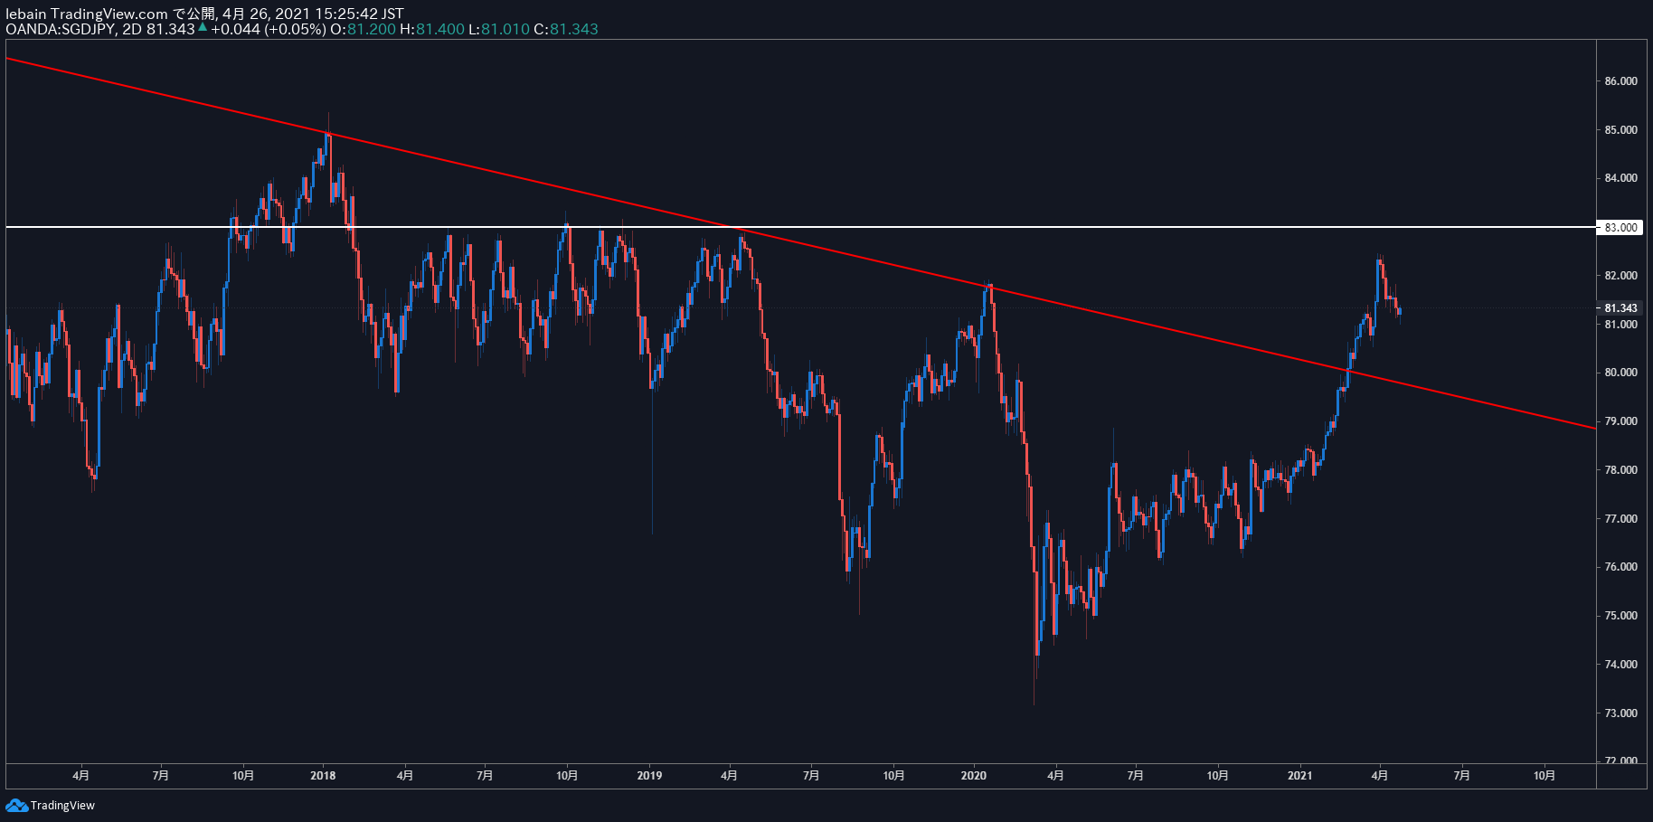This screenshot has height=822, width=1653.
Task: Select the white horizontal line at 83.000
Action: coord(800,227)
